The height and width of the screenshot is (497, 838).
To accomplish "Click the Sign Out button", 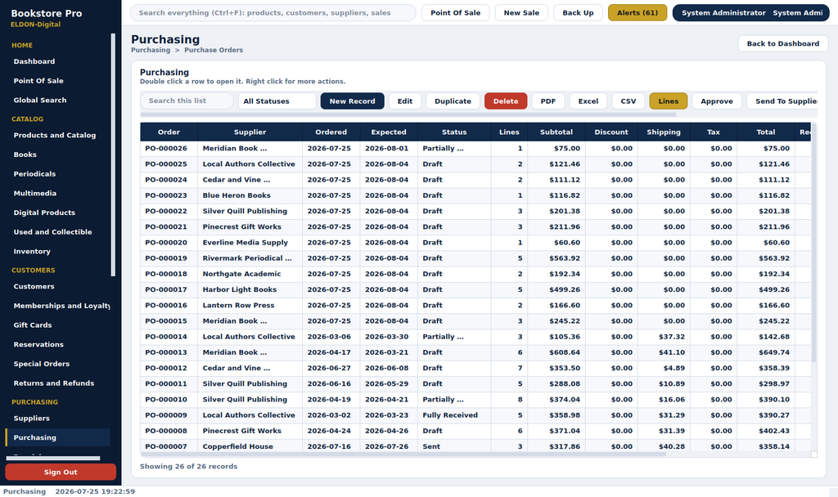I will tap(61, 472).
